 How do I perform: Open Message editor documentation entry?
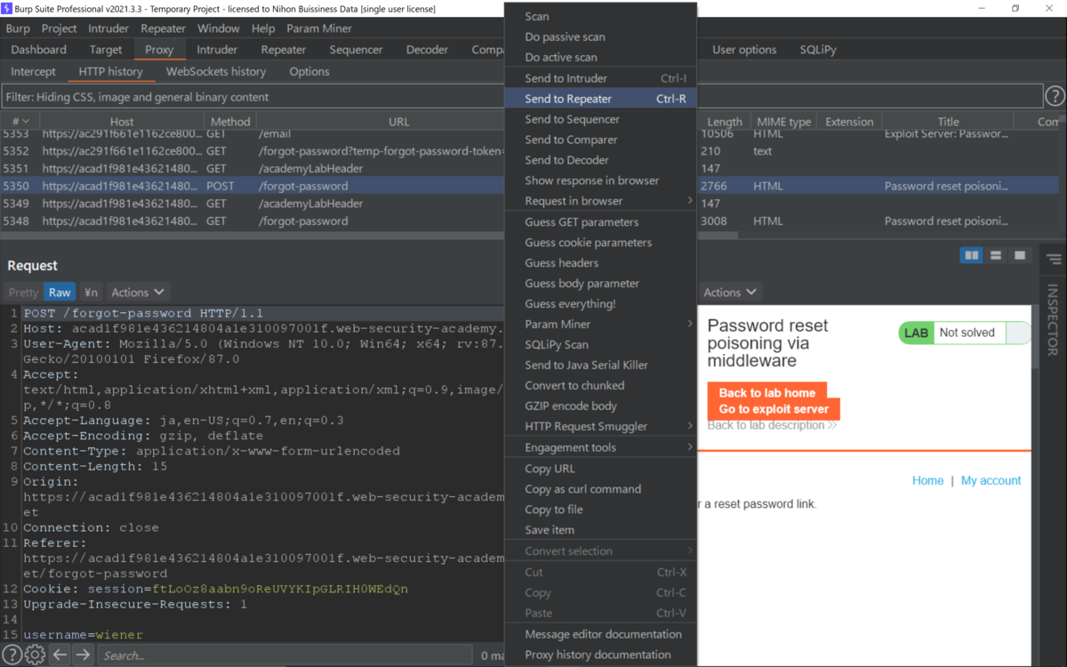[600, 634]
